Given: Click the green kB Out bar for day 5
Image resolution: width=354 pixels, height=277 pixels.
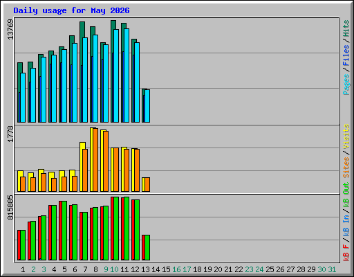Looking at the screenshot, I should point(64,231).
